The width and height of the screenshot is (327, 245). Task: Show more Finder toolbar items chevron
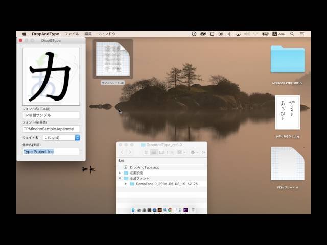[203, 152]
